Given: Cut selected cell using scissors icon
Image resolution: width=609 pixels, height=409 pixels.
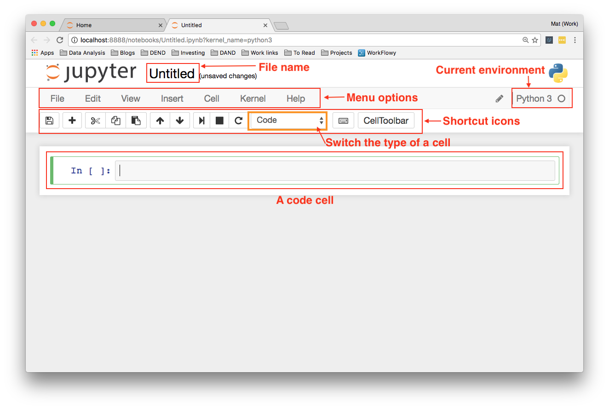Looking at the screenshot, I should point(95,121).
